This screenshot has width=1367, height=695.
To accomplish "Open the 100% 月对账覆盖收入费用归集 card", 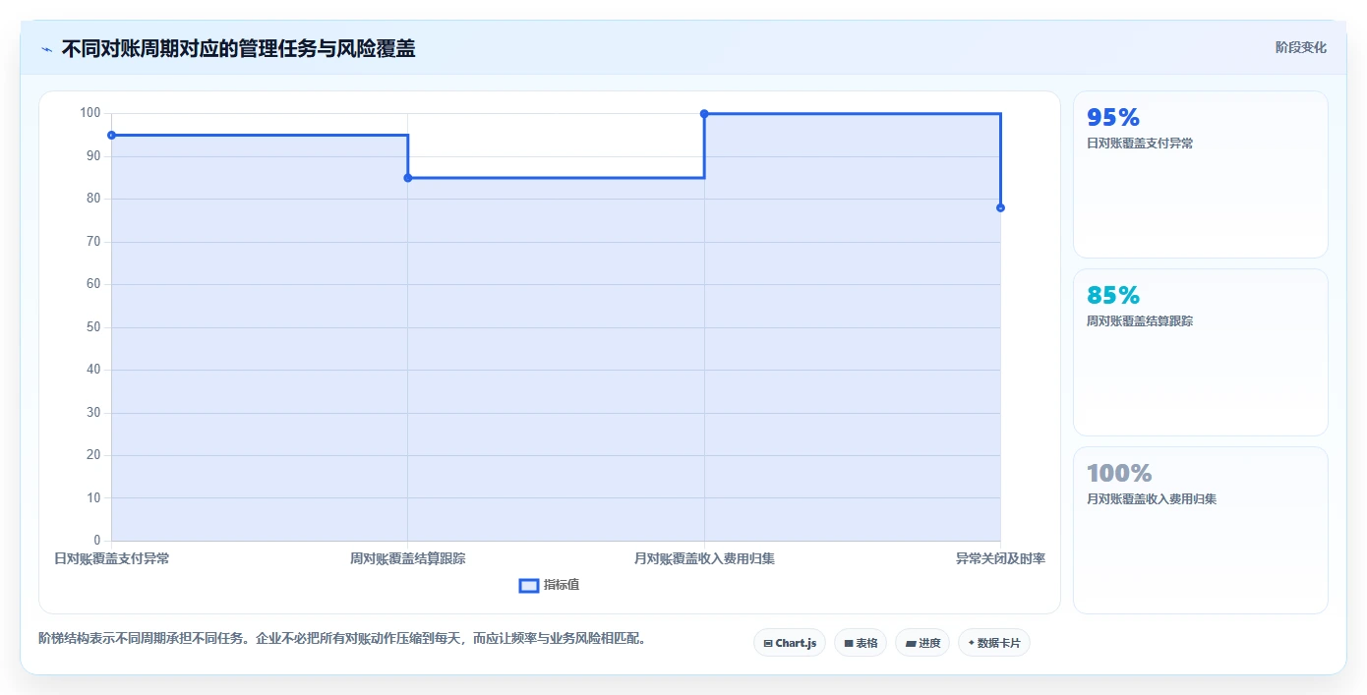I will click(x=1201, y=531).
